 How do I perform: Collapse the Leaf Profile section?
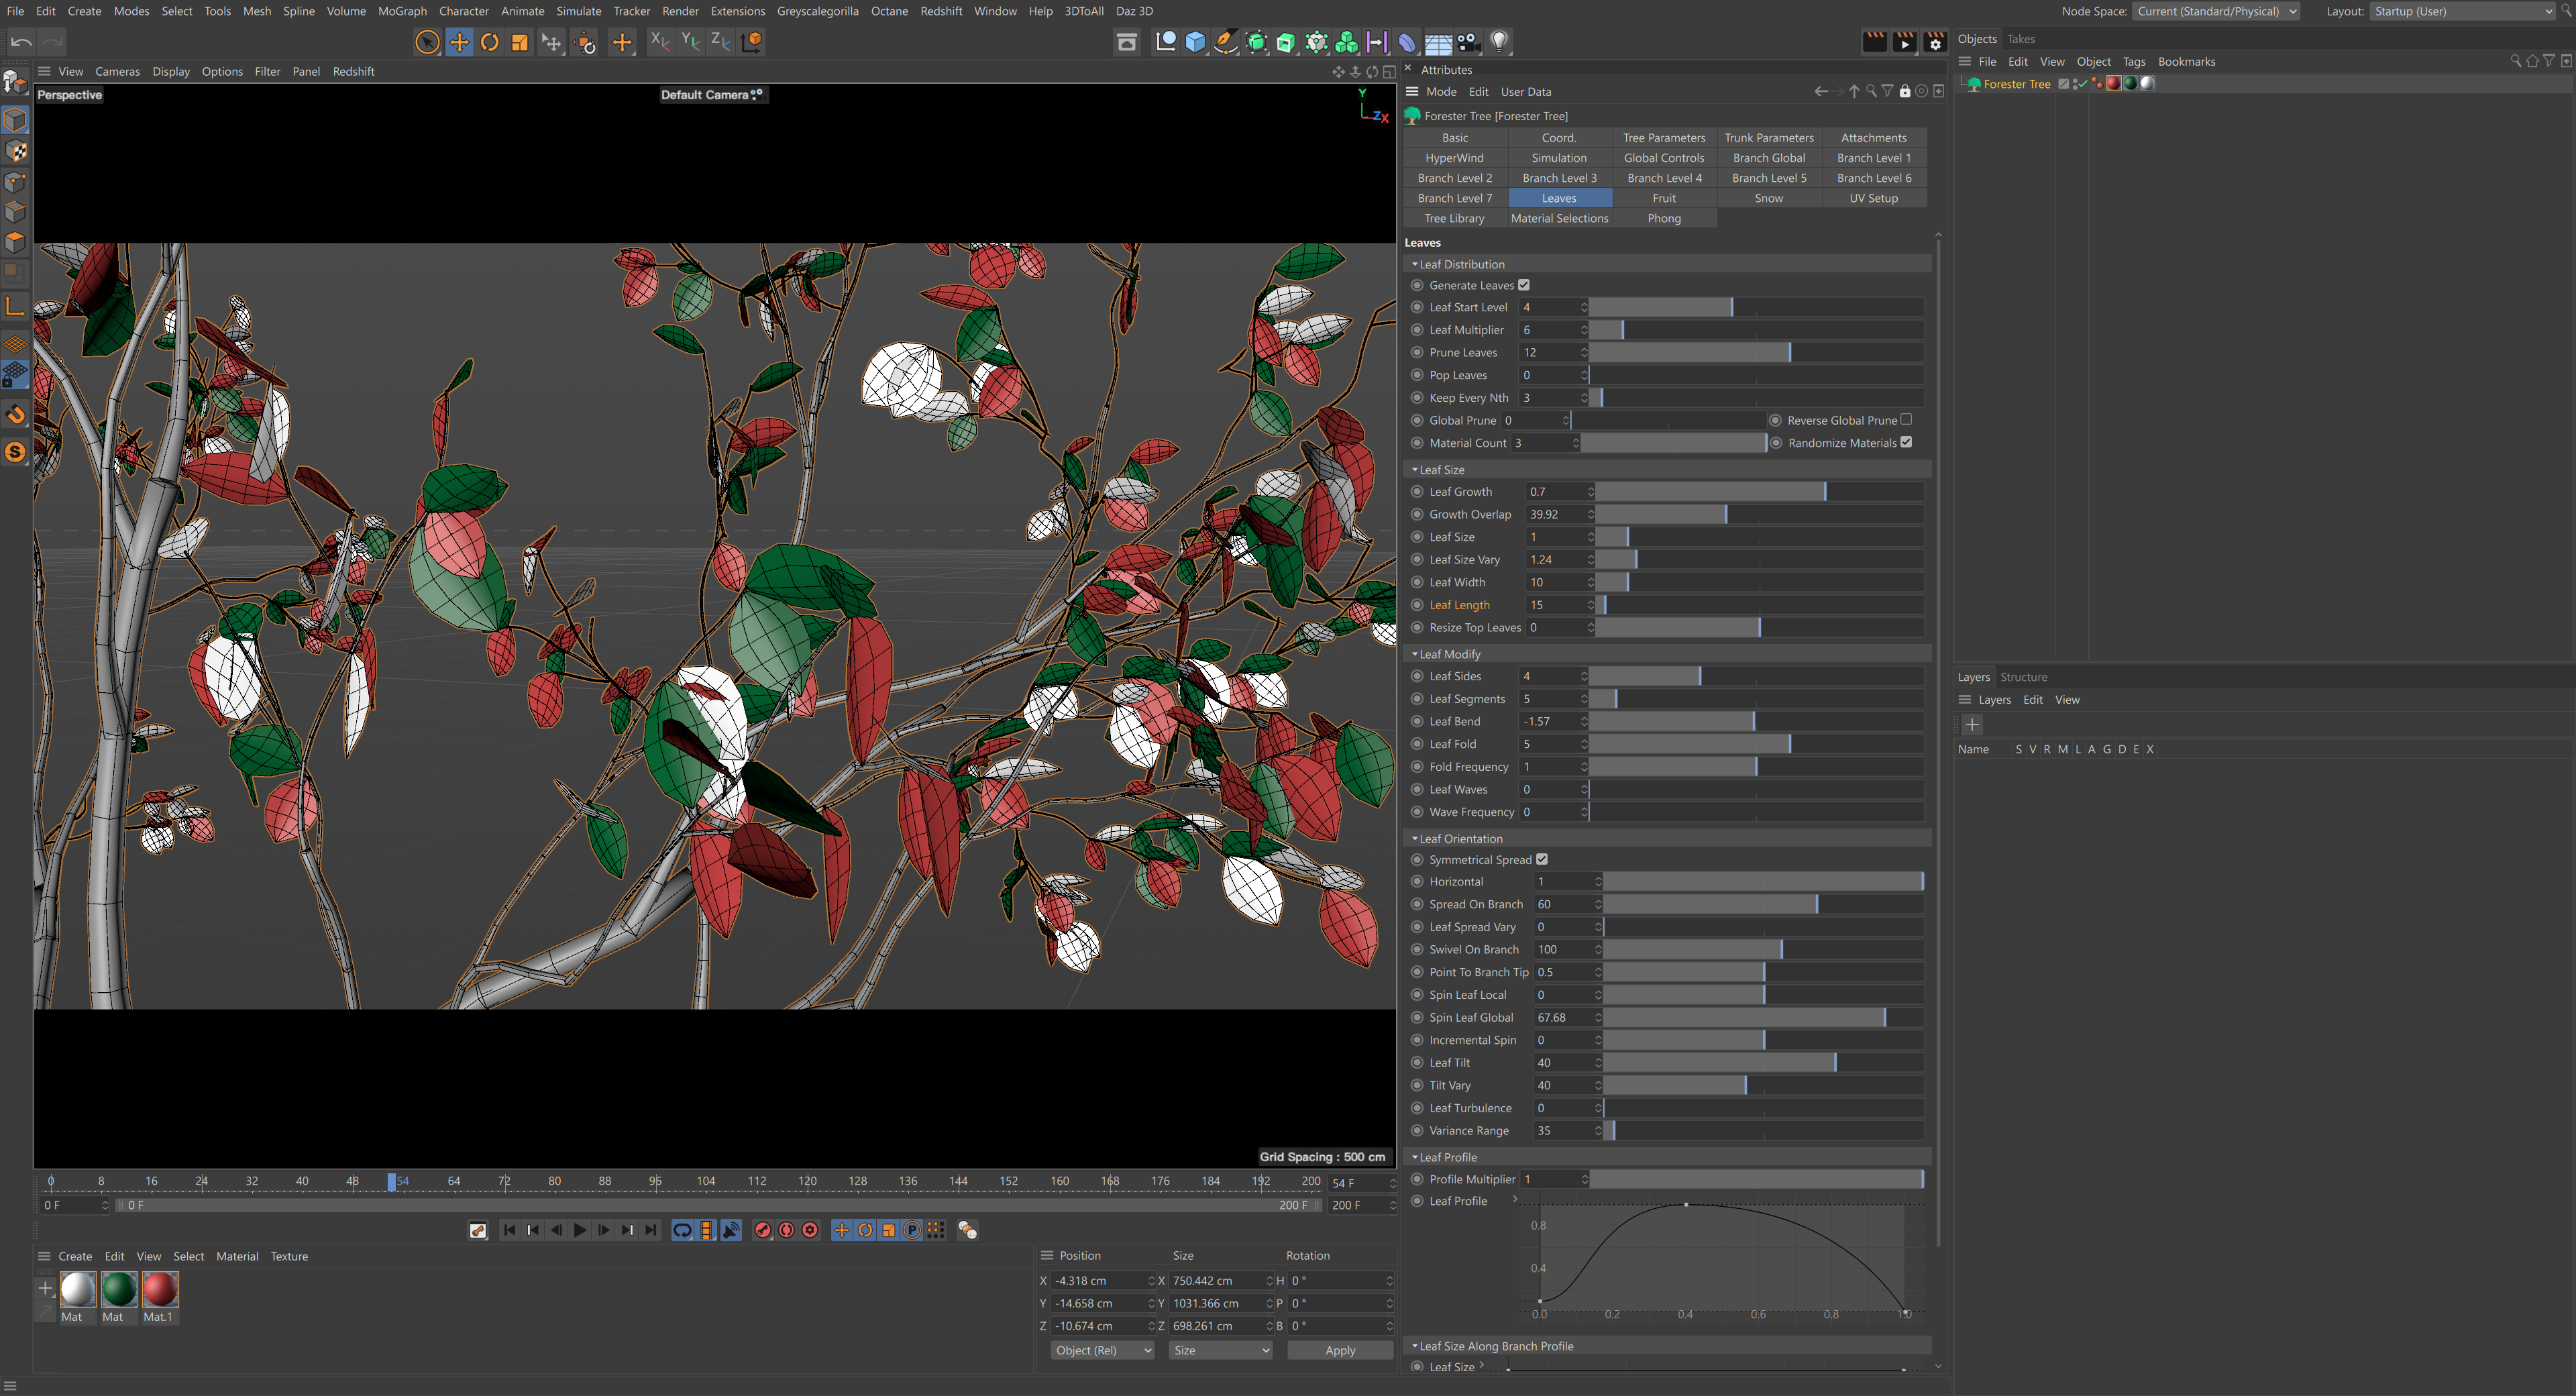[x=1415, y=1158]
